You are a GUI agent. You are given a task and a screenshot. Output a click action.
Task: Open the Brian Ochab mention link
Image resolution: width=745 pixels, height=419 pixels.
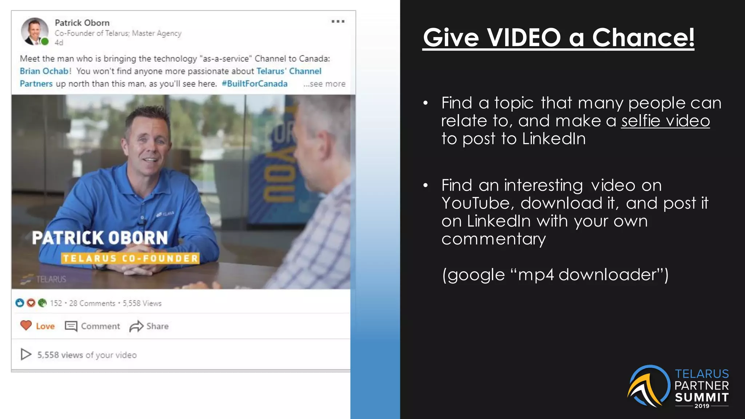click(x=44, y=71)
